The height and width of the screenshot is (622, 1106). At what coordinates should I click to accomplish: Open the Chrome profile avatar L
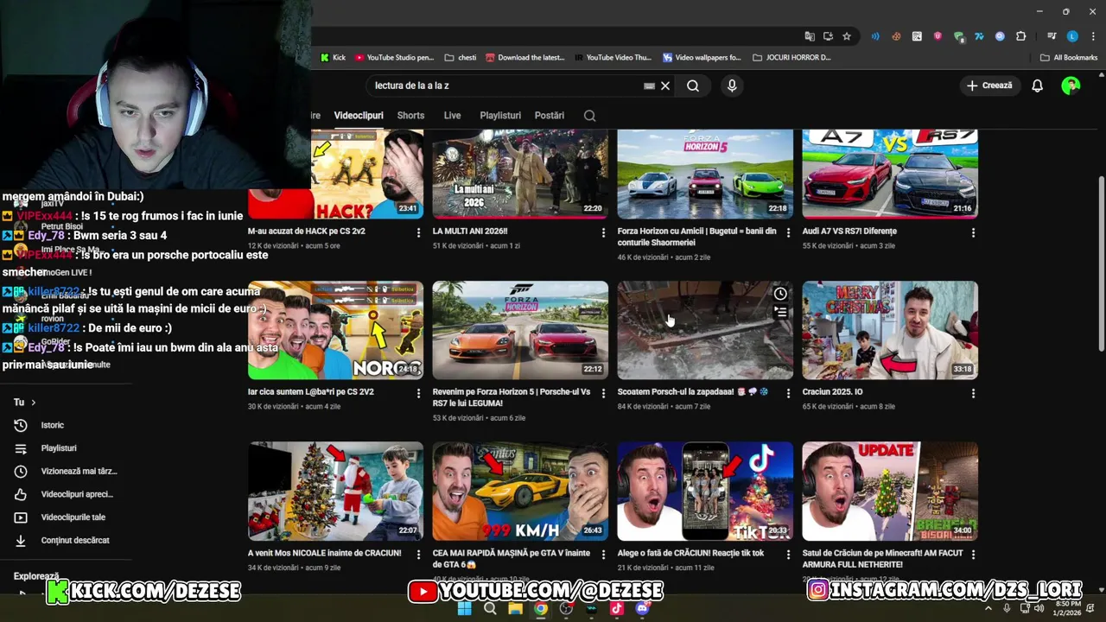click(x=1072, y=36)
